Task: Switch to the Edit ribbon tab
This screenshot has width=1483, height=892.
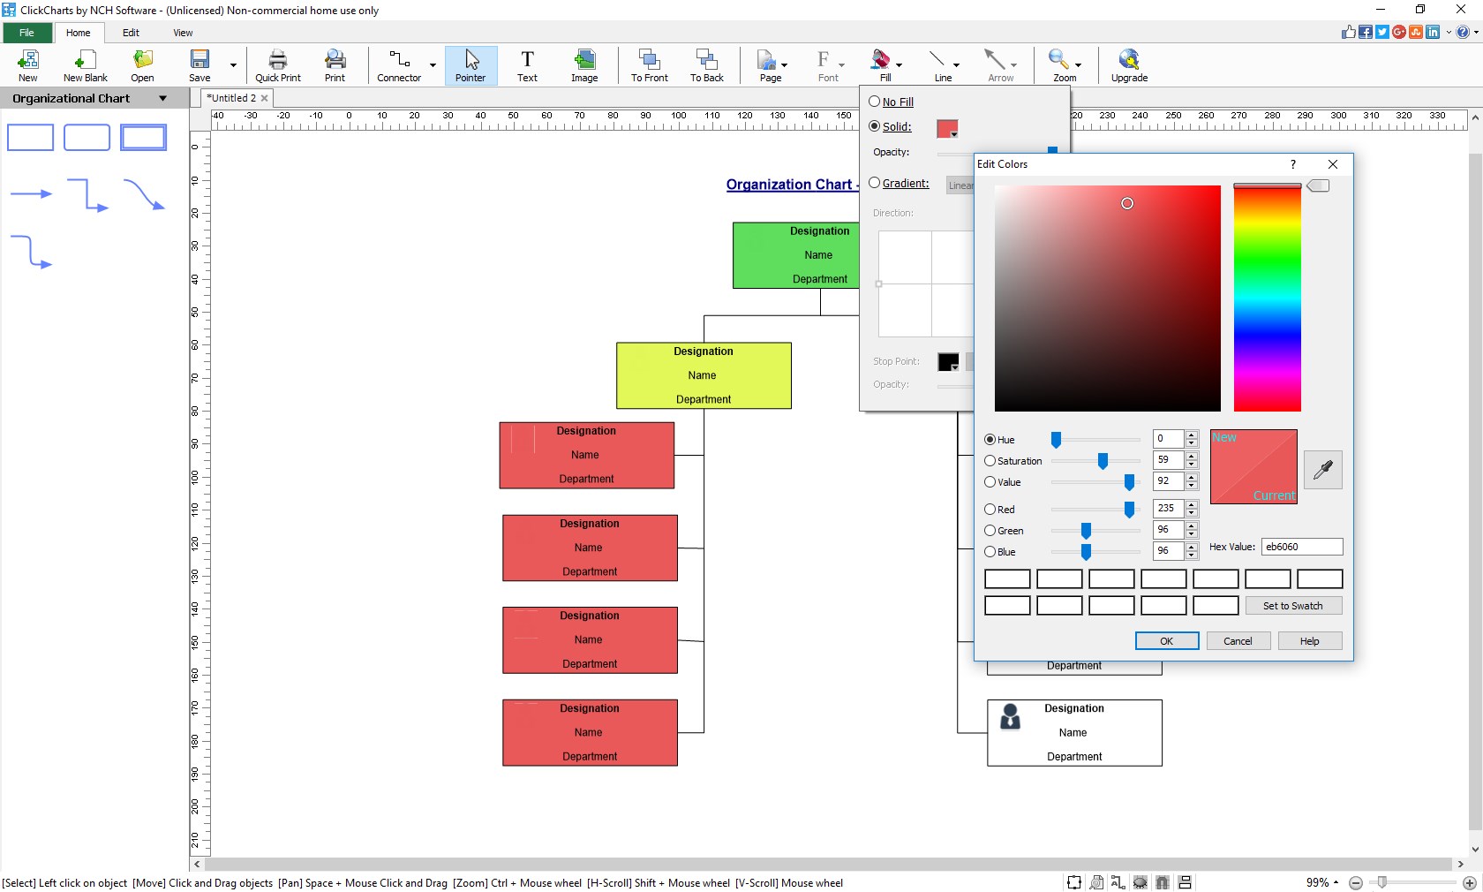Action: 131,33
